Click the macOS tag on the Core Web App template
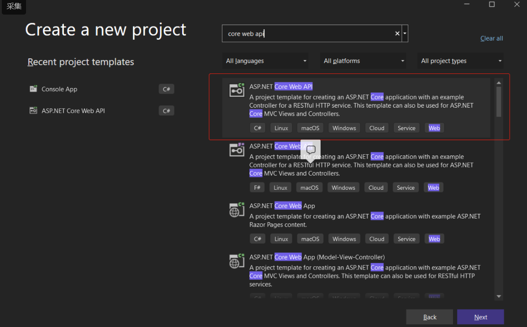The width and height of the screenshot is (527, 327). tap(310, 239)
